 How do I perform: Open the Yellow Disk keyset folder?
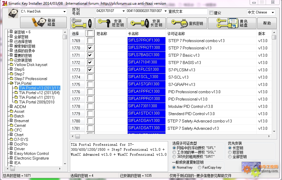coord(31,65)
